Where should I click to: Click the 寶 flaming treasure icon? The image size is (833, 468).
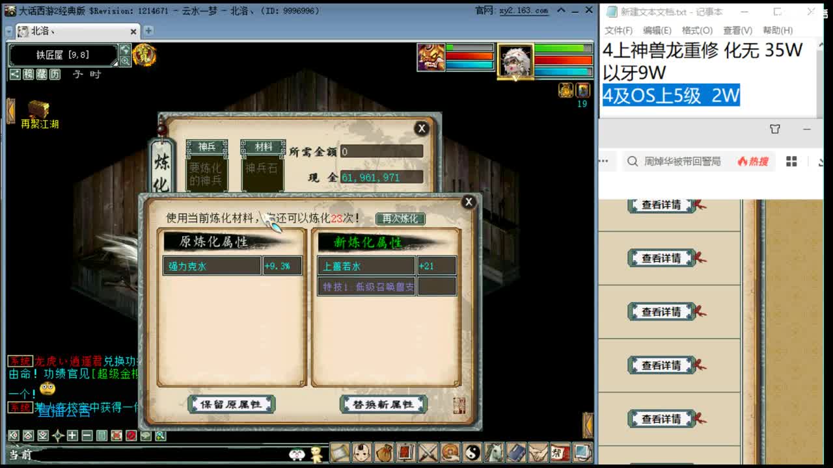click(x=144, y=55)
